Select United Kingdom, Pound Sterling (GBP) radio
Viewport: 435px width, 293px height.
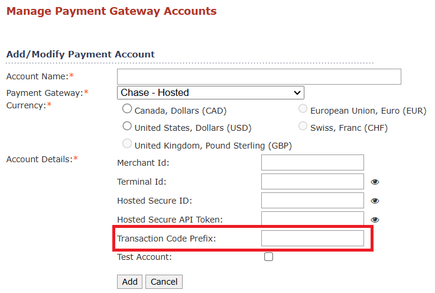(127, 144)
